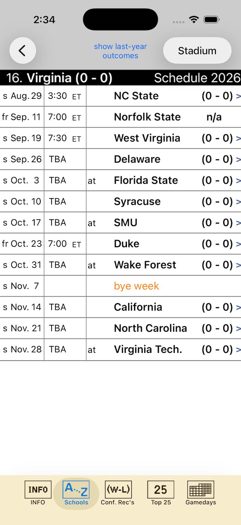The width and height of the screenshot is (241, 525).
Task: Select the Syracuse opponent entry
Action: click(137, 202)
